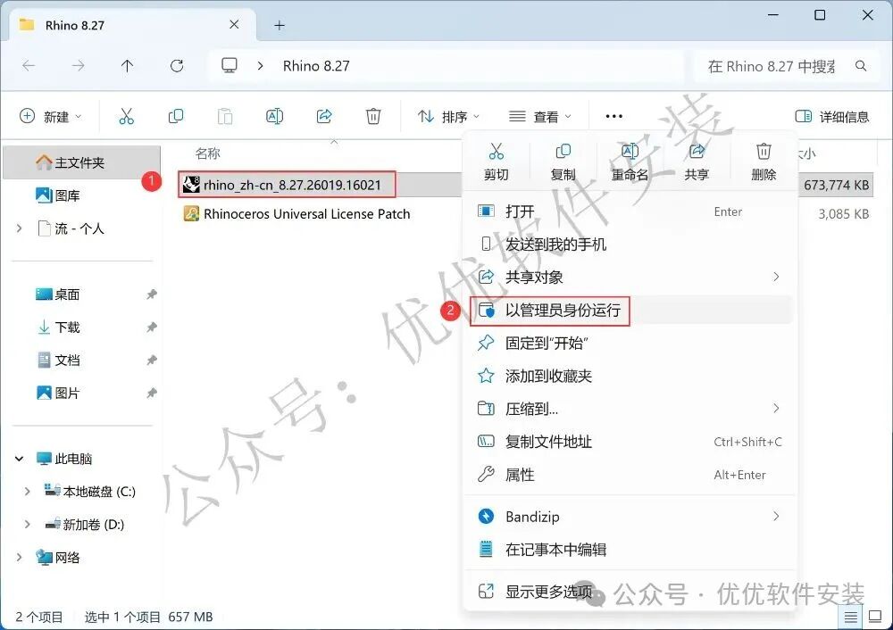Viewport: 893px width, 630px height.
Task: Choose 属性 from context menu
Action: point(630,475)
